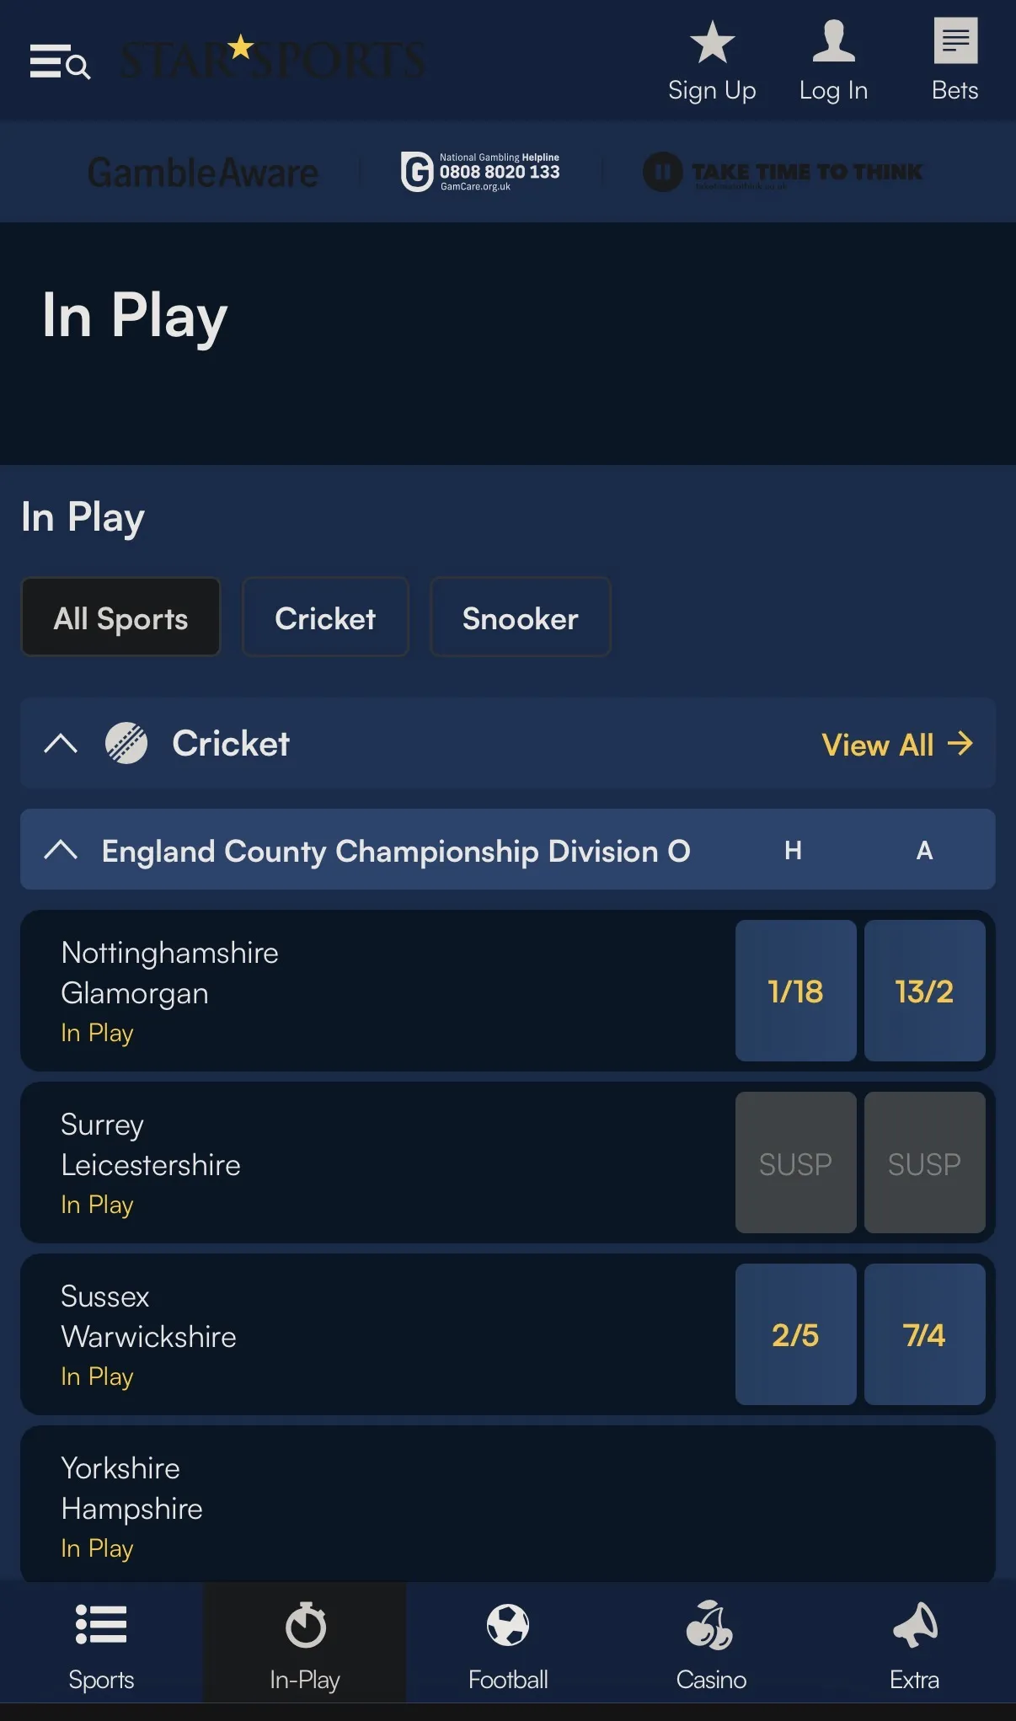Open the Take Time To Think banner
The width and height of the screenshot is (1016, 1721).
[783, 171]
